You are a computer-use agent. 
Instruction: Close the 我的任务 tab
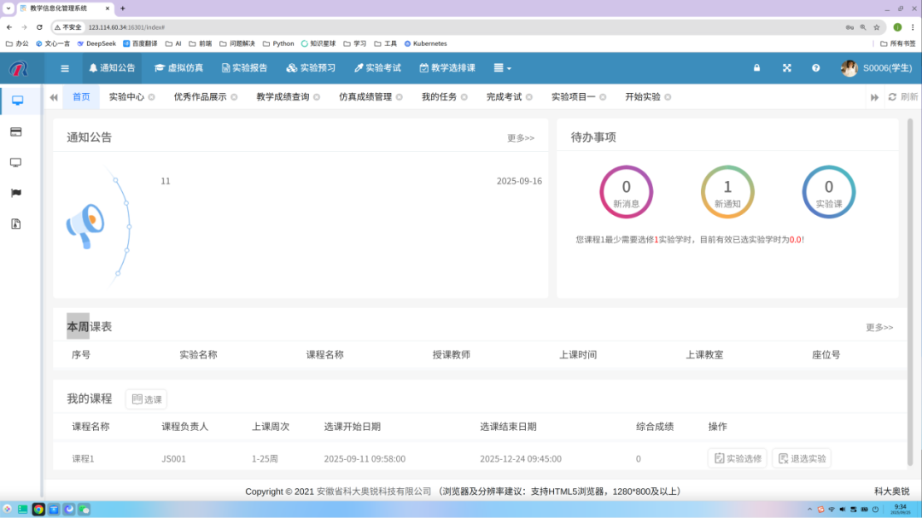[464, 97]
